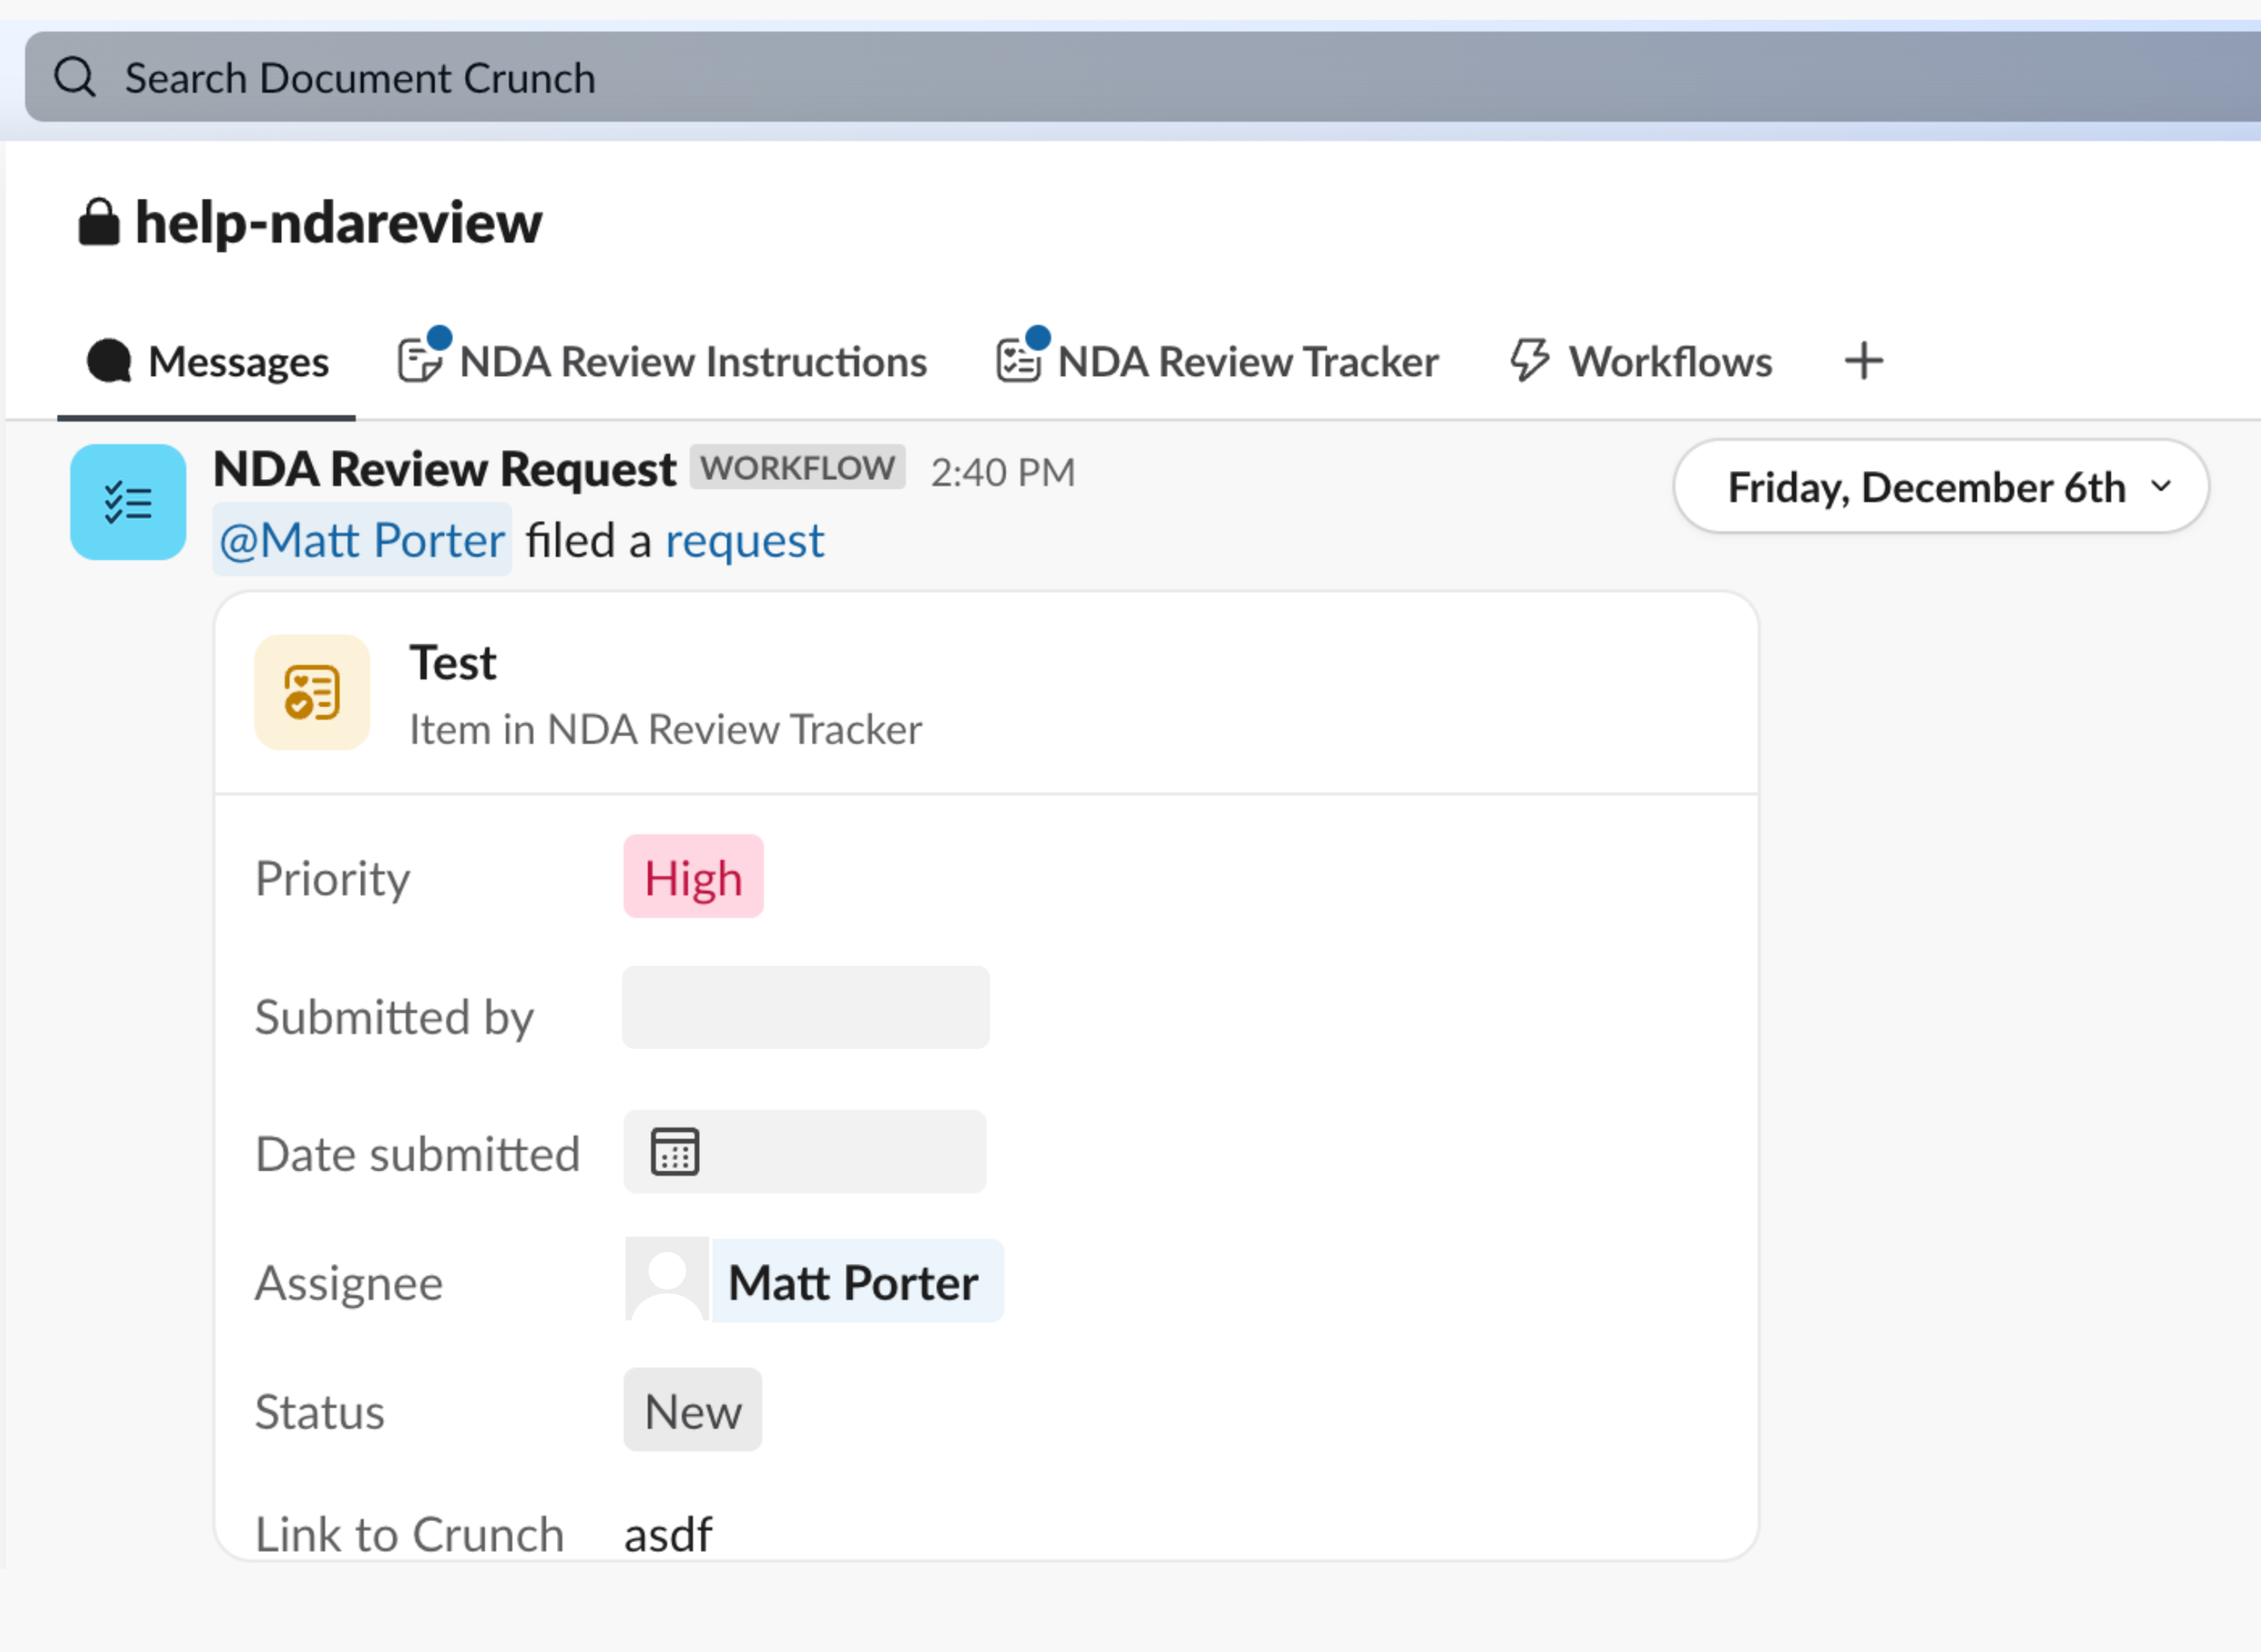Image resolution: width=2261 pixels, height=1652 pixels.
Task: Click the NDA Review Request workflow icon
Action: [x=127, y=502]
